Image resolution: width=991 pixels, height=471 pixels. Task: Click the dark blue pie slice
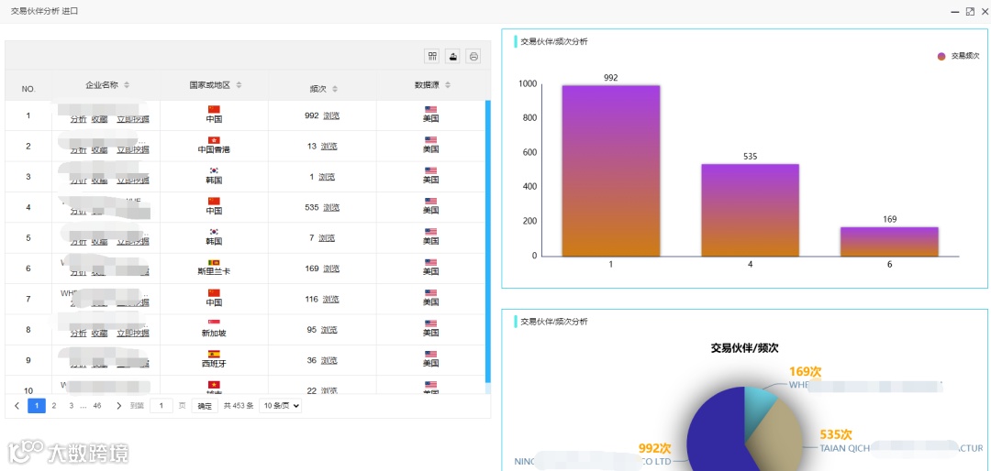coord(714,435)
